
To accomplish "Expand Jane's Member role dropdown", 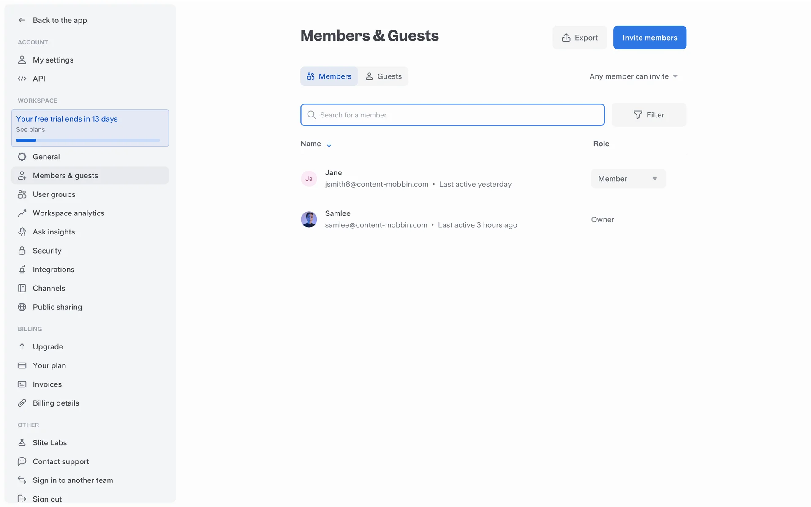I will [x=628, y=179].
